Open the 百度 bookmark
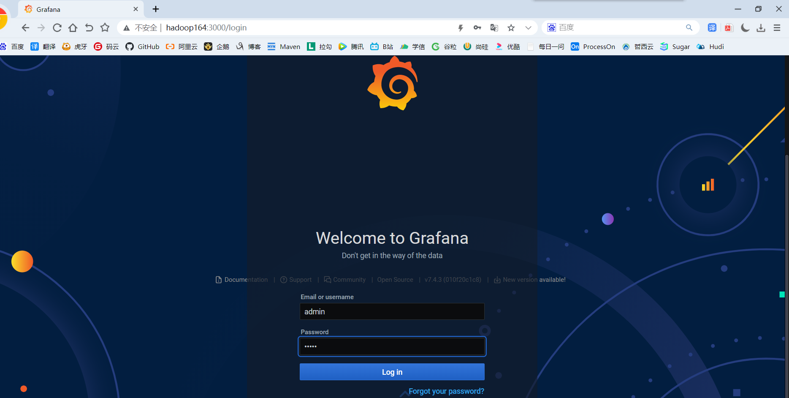 coord(12,46)
